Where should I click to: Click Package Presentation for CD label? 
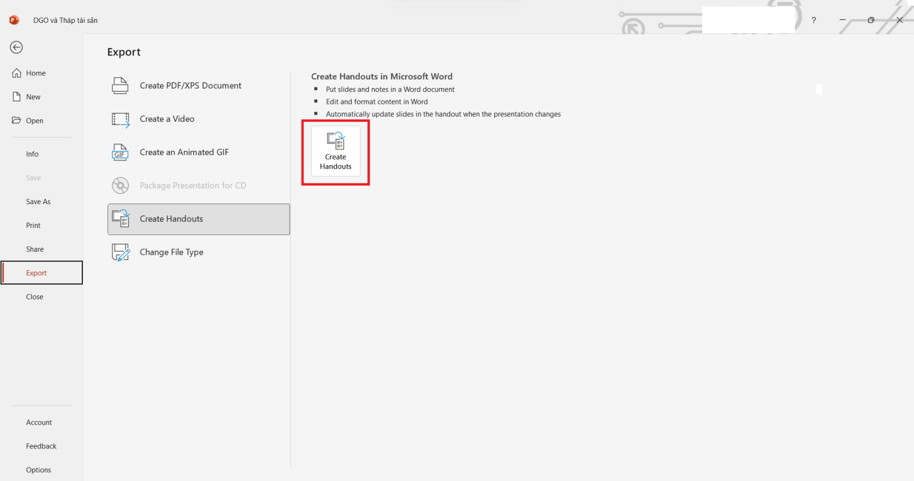[193, 186]
